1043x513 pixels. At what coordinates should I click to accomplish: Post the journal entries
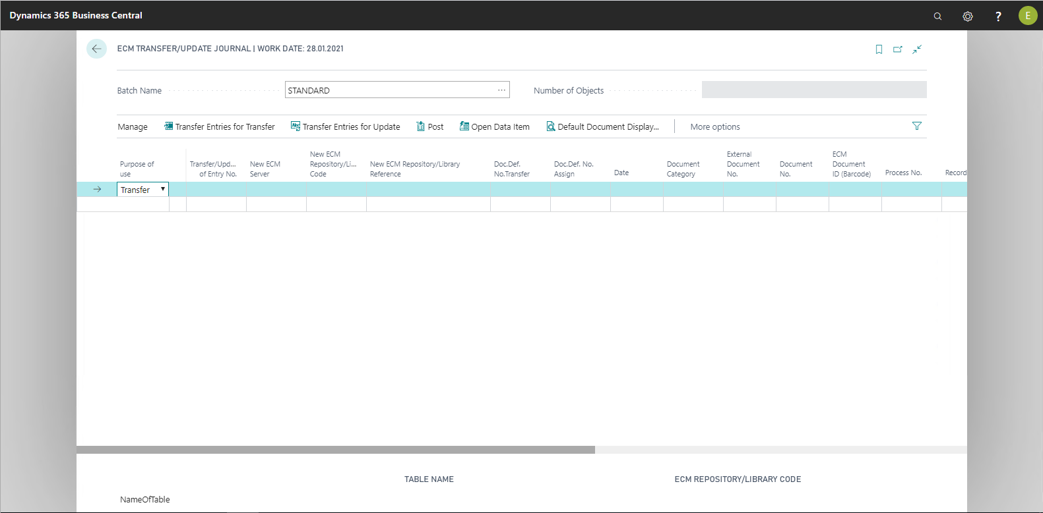430,127
